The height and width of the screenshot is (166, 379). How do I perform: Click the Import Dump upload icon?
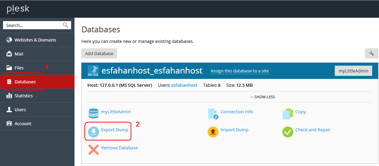[213, 132]
